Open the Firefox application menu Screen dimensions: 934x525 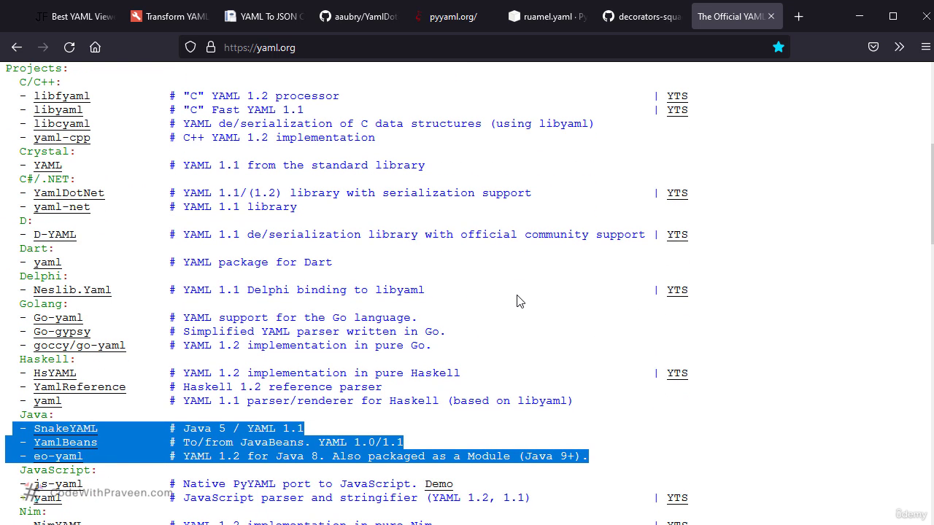(x=926, y=47)
